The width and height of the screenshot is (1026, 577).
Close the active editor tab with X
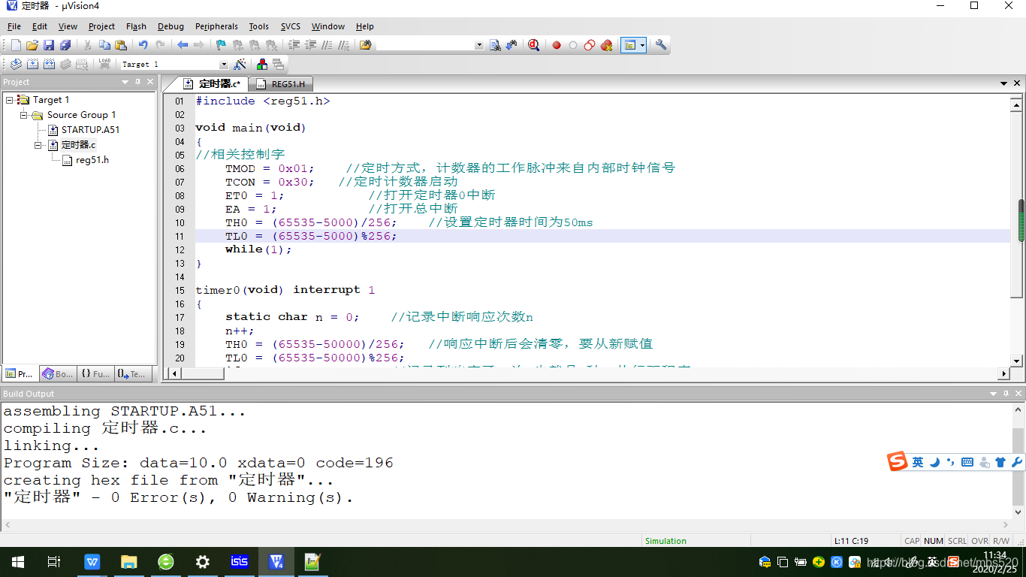point(1018,83)
